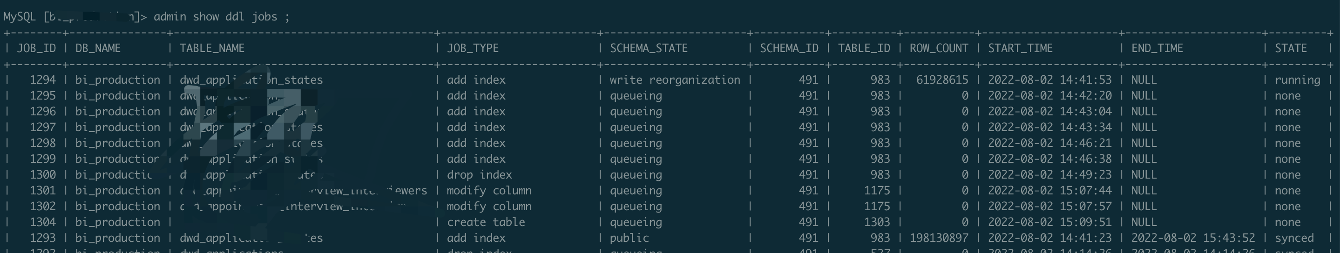The image size is (1340, 253).
Task: Click the 'drop index' job type for job 1300
Action: (x=479, y=174)
